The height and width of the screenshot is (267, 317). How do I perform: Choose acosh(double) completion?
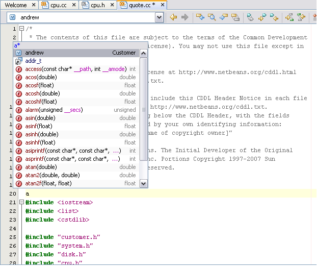(76, 93)
